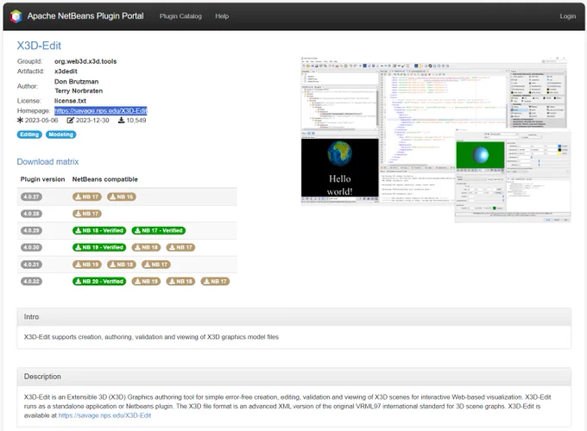Click the author name Don Brutzman

(x=76, y=82)
